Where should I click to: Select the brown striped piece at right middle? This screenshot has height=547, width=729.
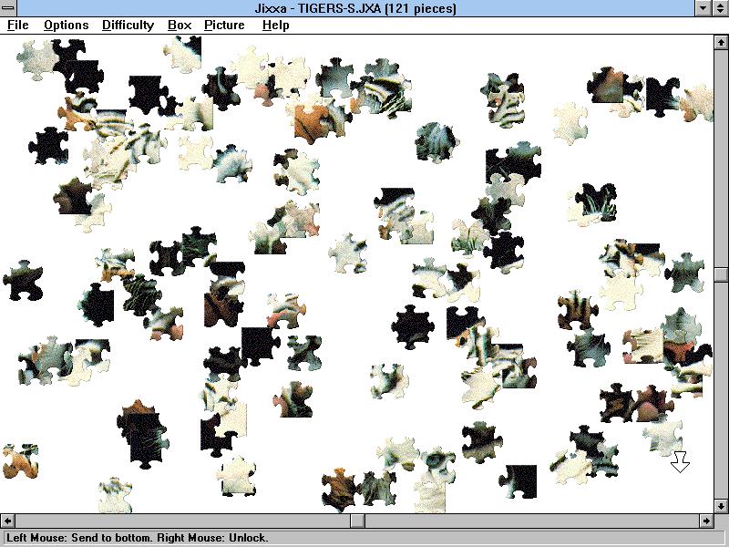pyautogui.click(x=578, y=311)
